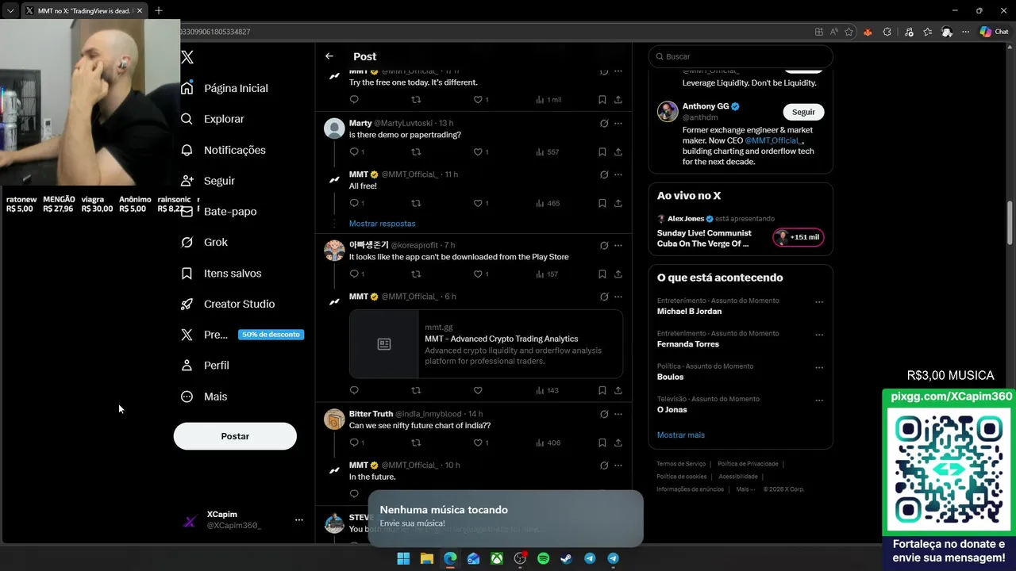Open Windows Start menu

pyautogui.click(x=403, y=558)
